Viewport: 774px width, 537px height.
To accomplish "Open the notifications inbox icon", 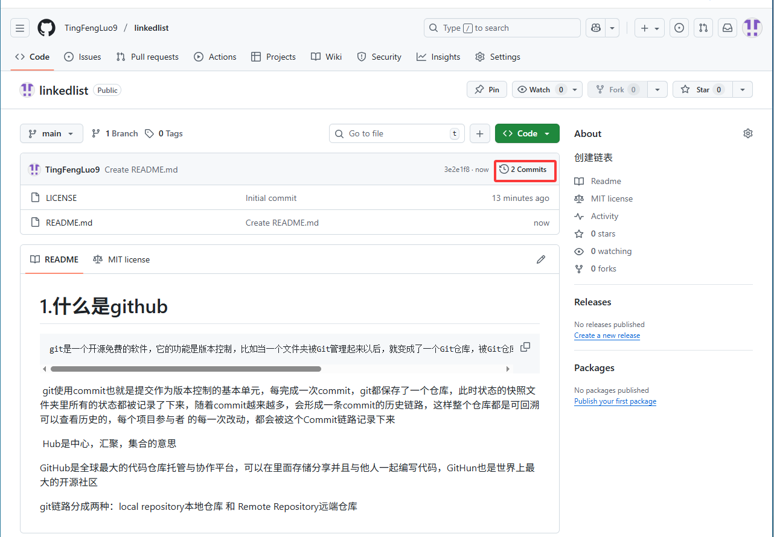I will pos(728,28).
